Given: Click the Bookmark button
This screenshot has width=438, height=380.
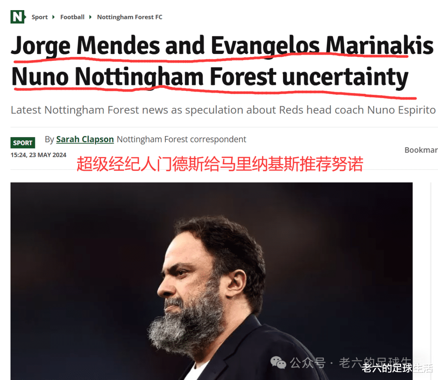Looking at the screenshot, I should 421,150.
